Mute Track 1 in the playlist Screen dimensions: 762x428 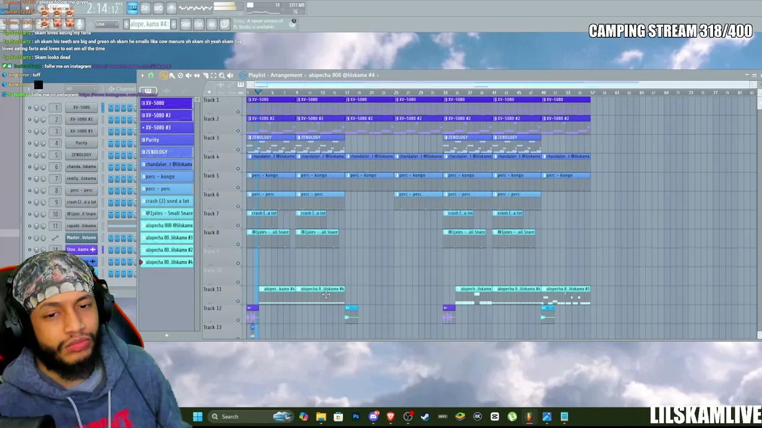click(238, 112)
